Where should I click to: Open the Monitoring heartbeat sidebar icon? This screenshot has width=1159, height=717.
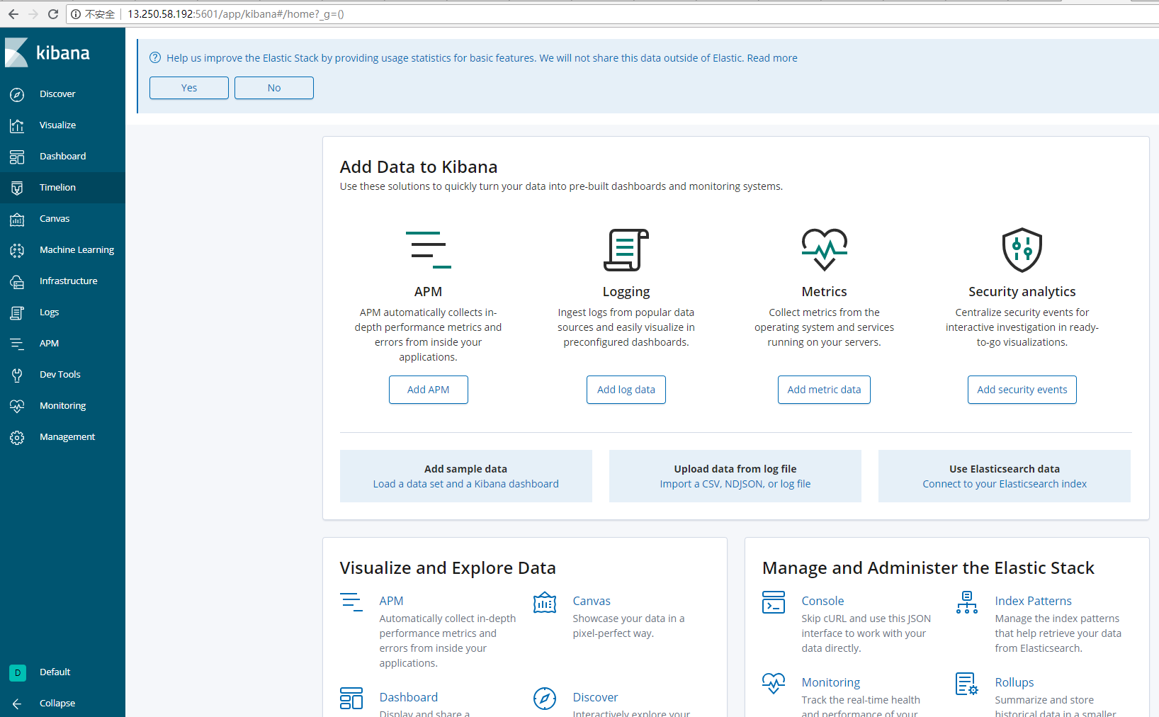pos(17,406)
